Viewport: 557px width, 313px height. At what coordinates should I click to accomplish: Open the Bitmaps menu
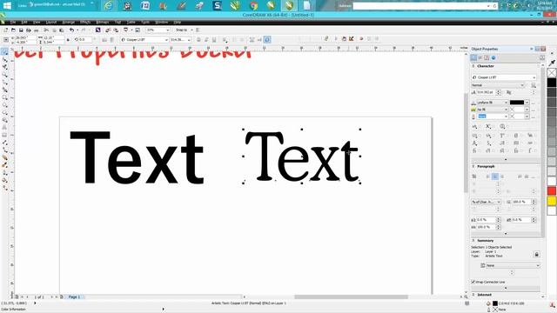103,22
